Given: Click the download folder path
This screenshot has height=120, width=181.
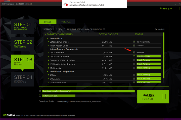Looking at the screenshot, I should click(79, 101).
